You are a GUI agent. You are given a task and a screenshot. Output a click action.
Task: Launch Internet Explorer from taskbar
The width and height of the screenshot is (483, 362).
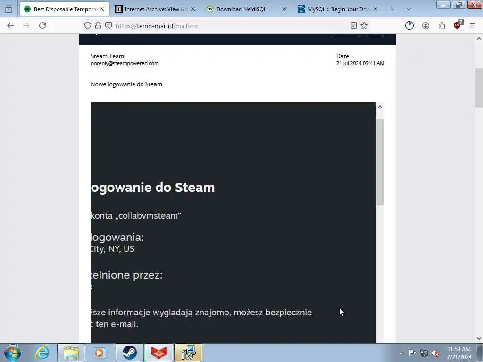[42, 353]
